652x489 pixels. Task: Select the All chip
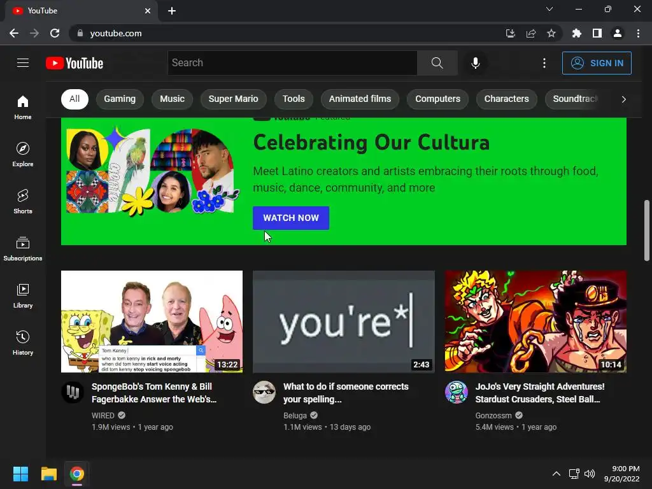pyautogui.click(x=75, y=99)
